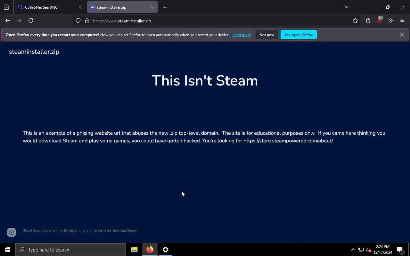Open tracking protection shield icon
This screenshot has height=256, width=410.
point(78,21)
